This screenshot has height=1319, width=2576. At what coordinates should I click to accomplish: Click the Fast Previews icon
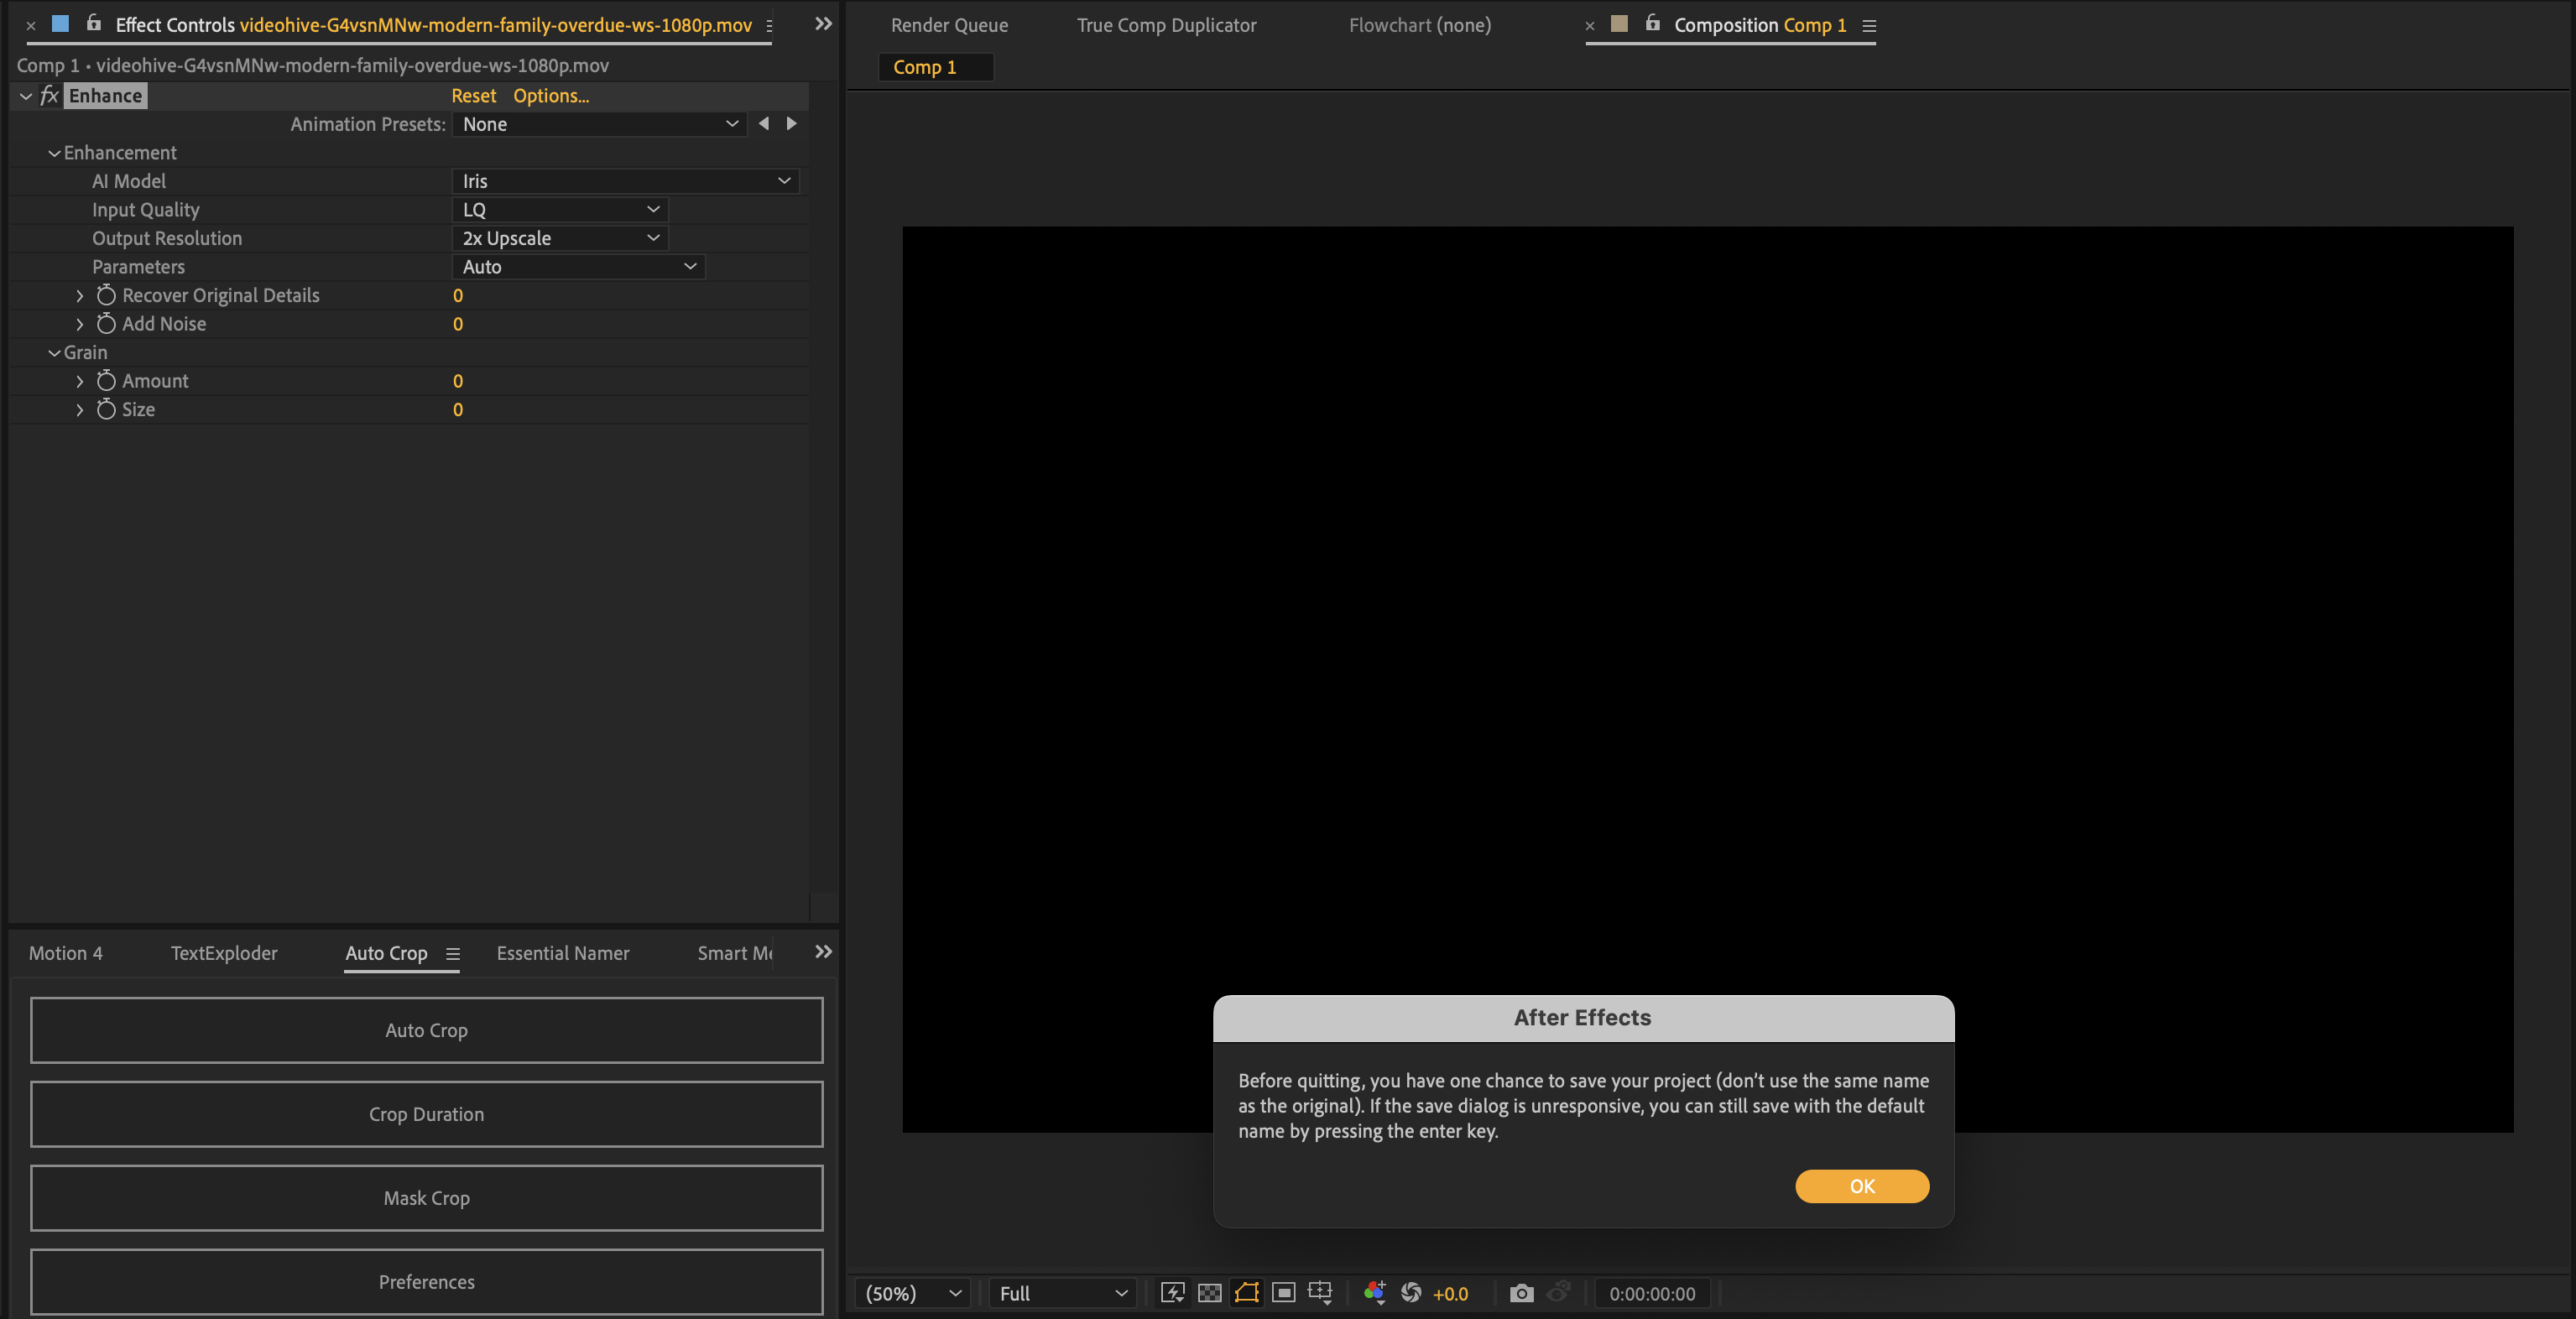coord(1172,1293)
